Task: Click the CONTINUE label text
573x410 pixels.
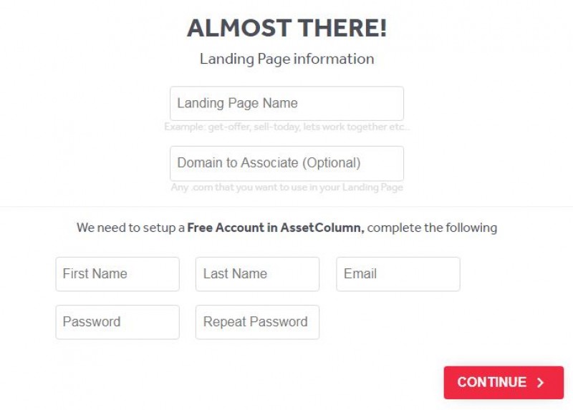Action: [x=492, y=382]
